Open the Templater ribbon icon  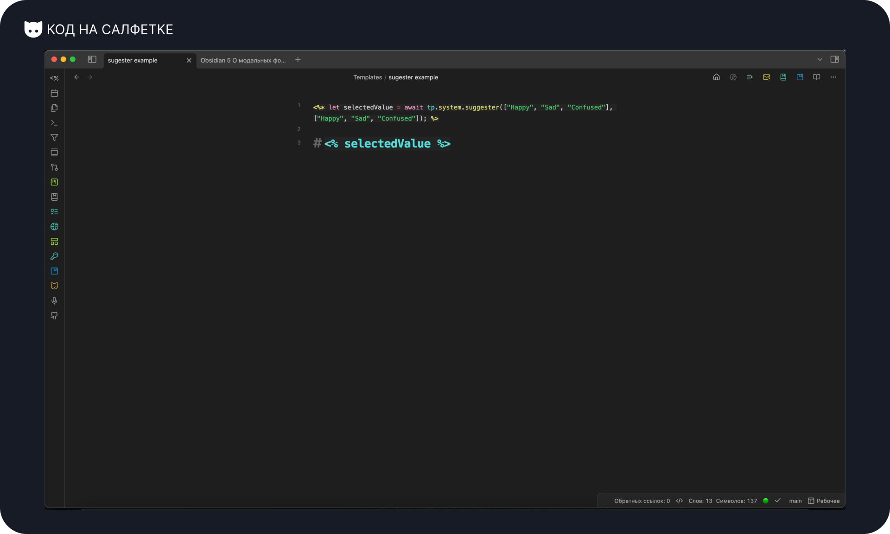(x=54, y=78)
